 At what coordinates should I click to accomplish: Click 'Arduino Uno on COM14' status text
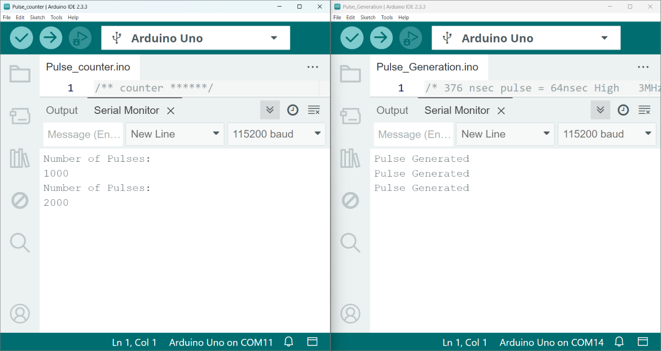[551, 342]
